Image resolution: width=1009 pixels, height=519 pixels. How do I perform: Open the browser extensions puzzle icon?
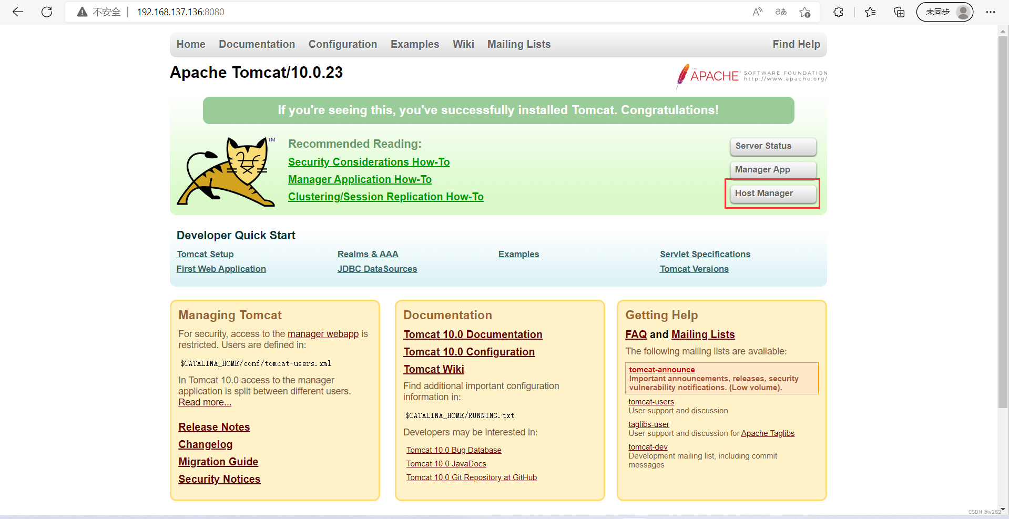838,12
